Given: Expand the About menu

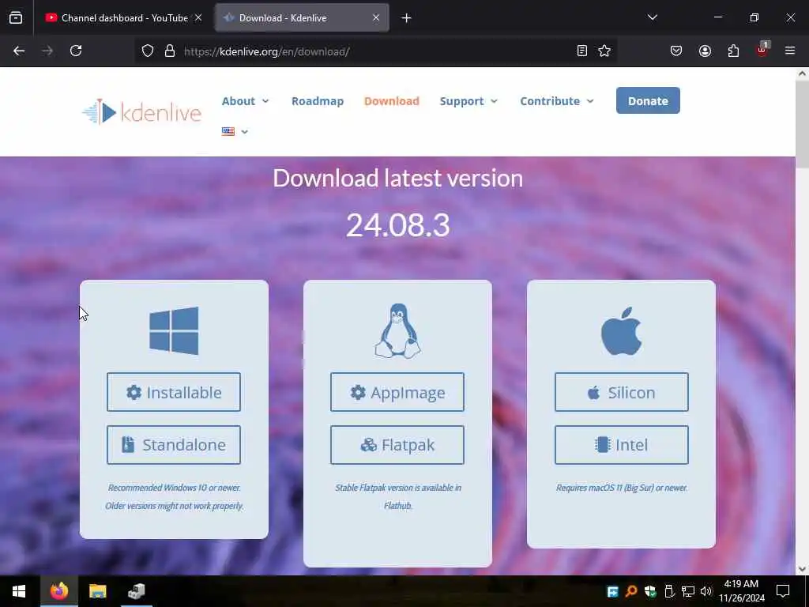Looking at the screenshot, I should (x=246, y=101).
